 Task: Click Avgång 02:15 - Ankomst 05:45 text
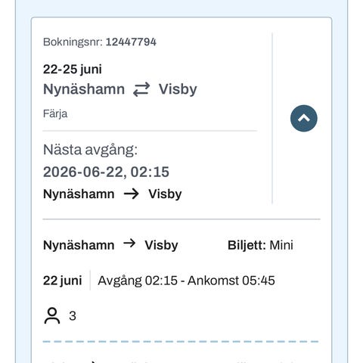tap(186, 281)
